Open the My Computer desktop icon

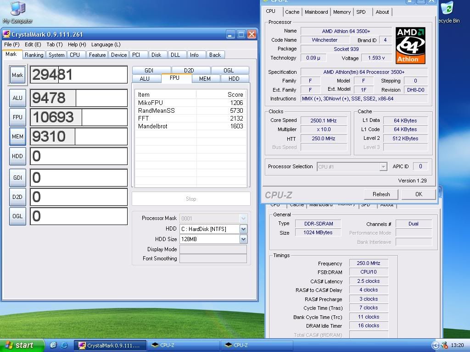(x=17, y=10)
